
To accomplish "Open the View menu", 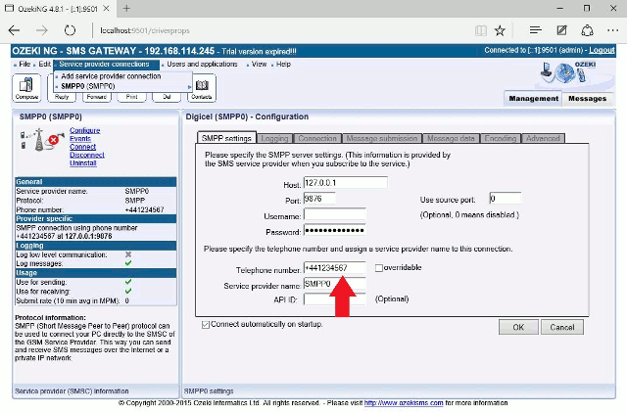I will (259, 64).
